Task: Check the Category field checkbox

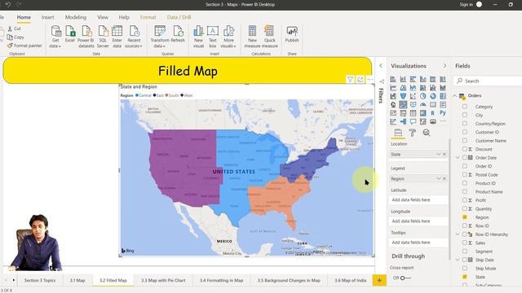Action: click(x=465, y=107)
